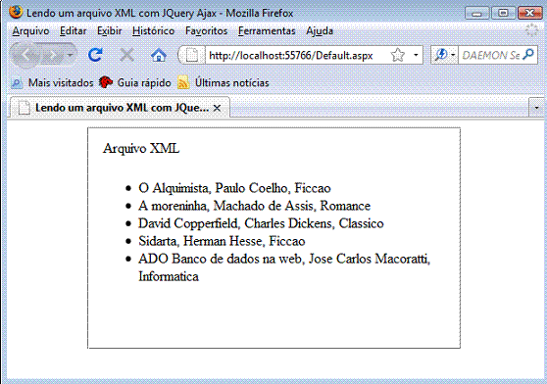547x384 pixels.
Task: Click the Reload page icon
Action: (95, 55)
